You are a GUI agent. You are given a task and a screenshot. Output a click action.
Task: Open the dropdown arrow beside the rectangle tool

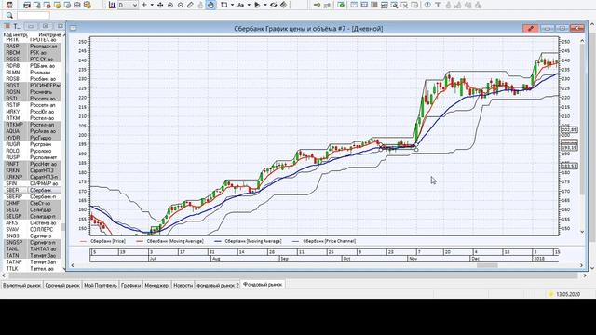(232, 5)
